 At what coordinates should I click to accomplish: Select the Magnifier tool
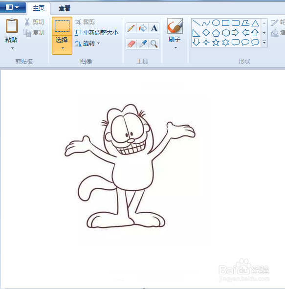(x=154, y=44)
